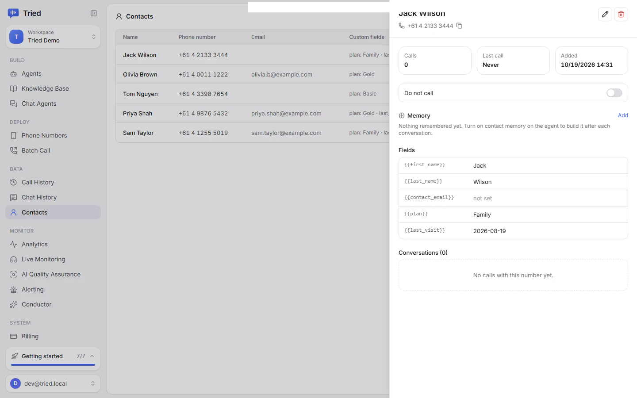The height and width of the screenshot is (398, 637).
Task: Copy the phone number +61 4 2133 3444
Action: click(459, 26)
